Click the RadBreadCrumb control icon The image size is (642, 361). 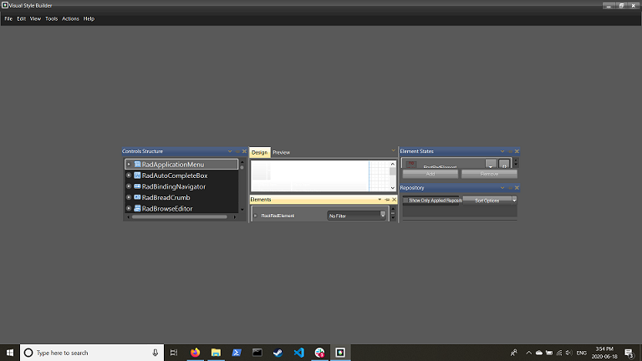click(x=138, y=197)
